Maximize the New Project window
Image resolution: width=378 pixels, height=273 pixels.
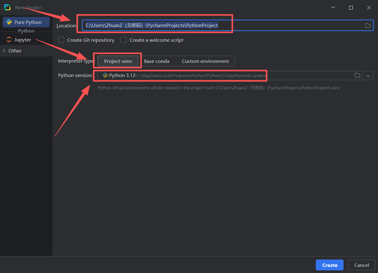[x=351, y=8]
